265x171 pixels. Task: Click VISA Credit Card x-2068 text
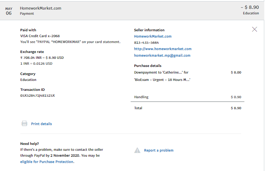pyautogui.click(x=40, y=36)
